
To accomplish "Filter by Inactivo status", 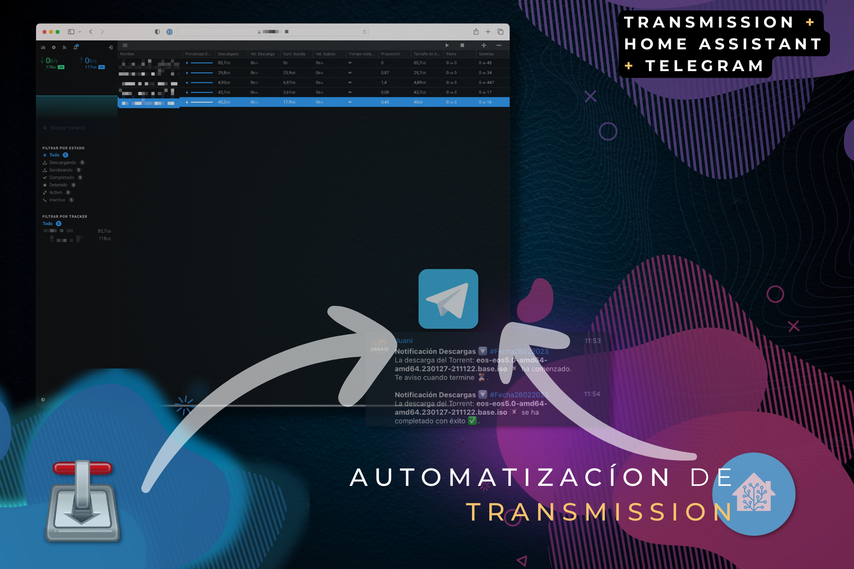I will pyautogui.click(x=58, y=200).
